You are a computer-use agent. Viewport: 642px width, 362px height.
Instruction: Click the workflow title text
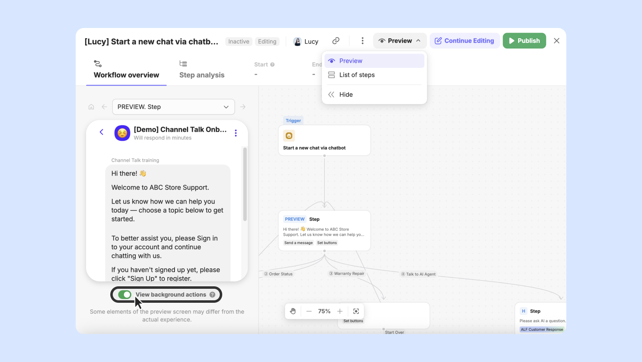tap(151, 42)
